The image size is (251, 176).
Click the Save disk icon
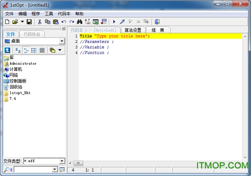click(x=29, y=22)
